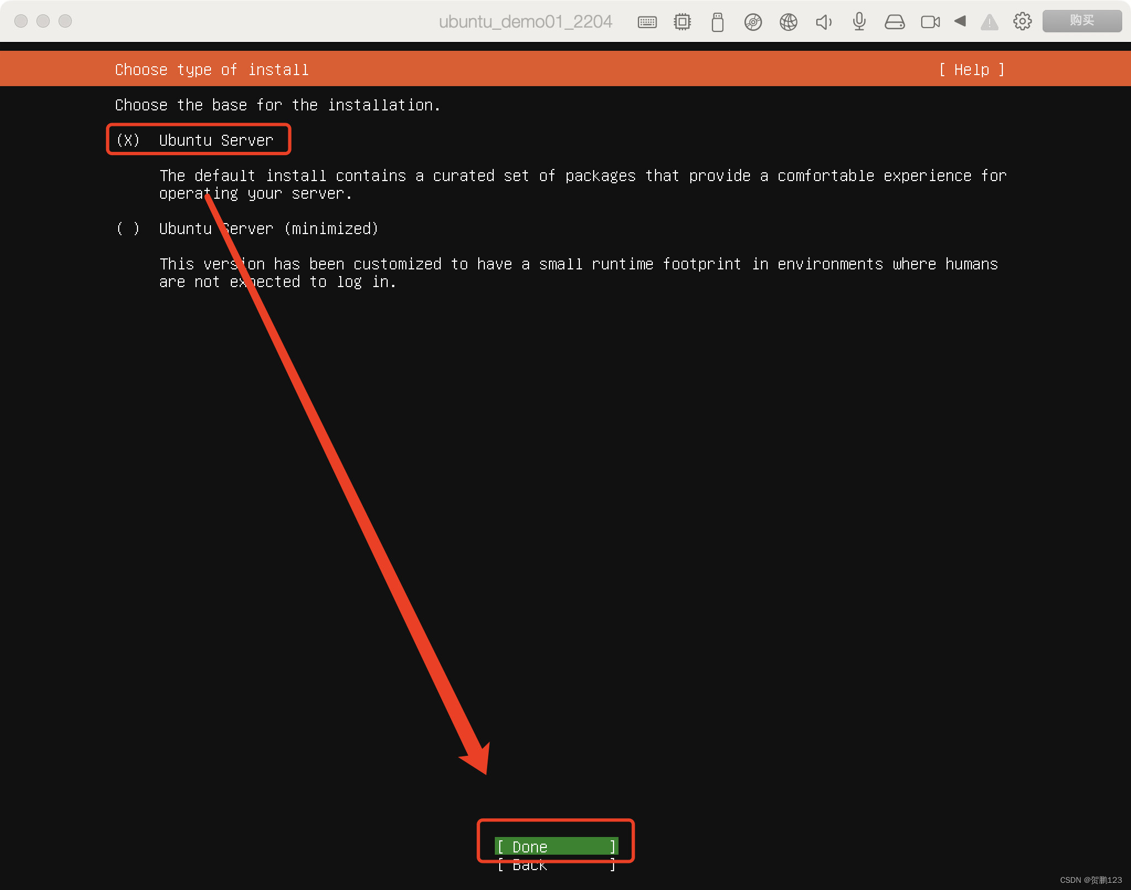This screenshot has width=1131, height=890.
Task: Click the 购买 purchase button
Action: click(1081, 21)
